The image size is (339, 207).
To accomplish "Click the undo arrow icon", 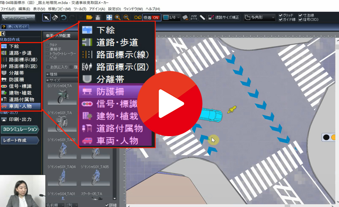I will (x=64, y=18).
